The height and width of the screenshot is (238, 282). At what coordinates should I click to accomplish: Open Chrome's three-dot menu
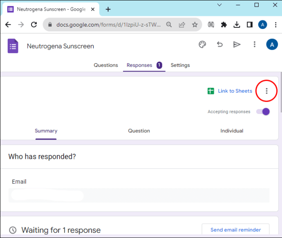click(x=275, y=24)
